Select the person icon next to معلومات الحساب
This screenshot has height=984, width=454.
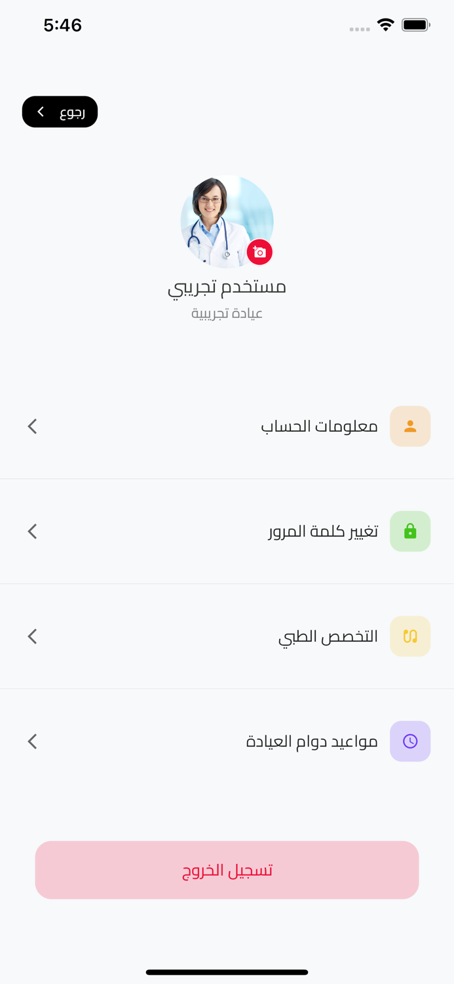click(x=410, y=426)
